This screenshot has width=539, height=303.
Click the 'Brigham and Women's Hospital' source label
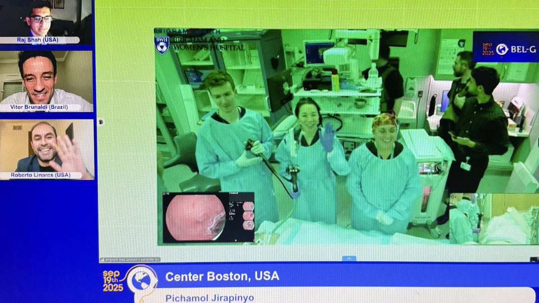click(130, 259)
